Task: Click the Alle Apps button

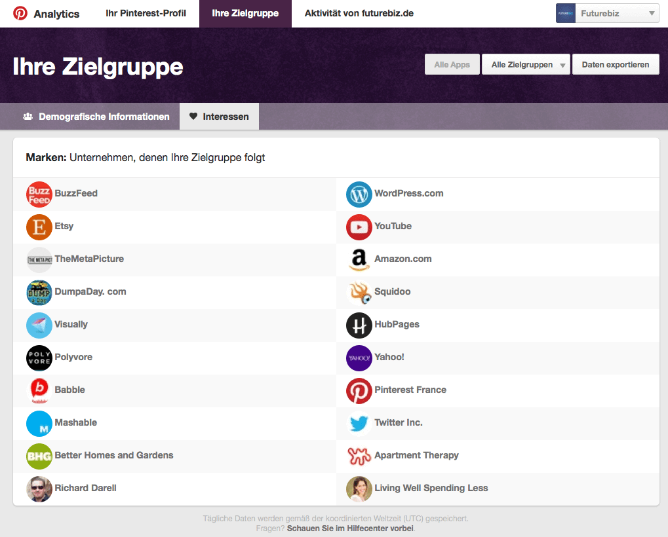Action: [x=452, y=65]
